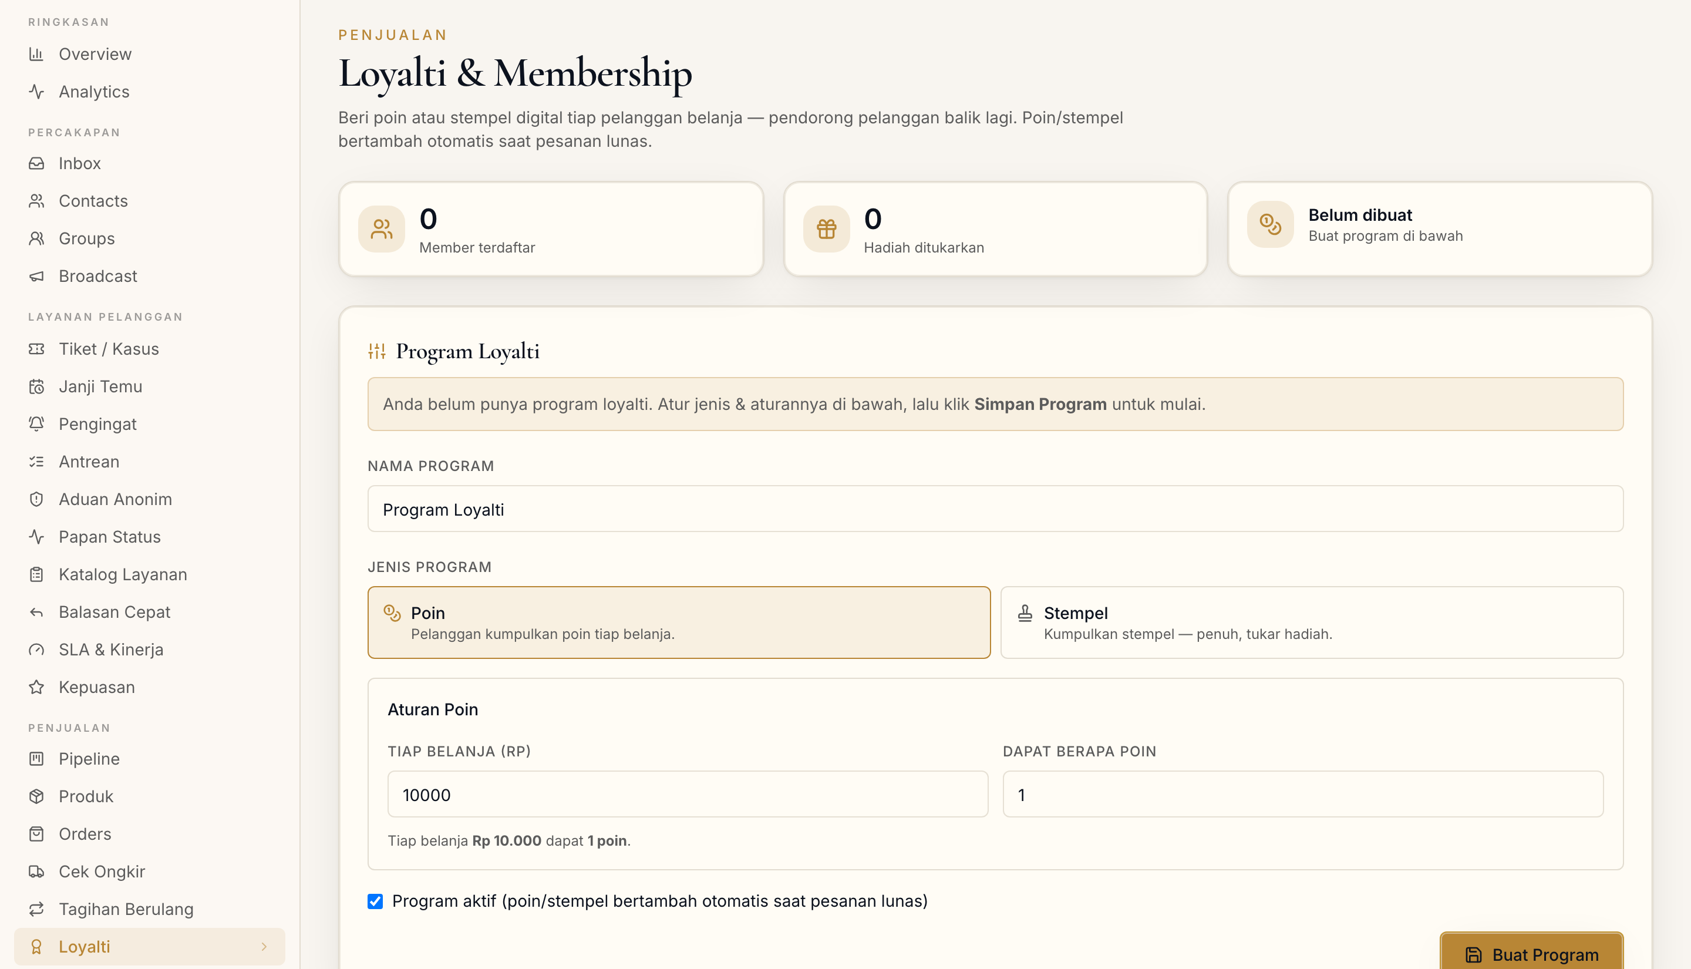Viewport: 1691px width, 969px height.
Task: Click the 'Hadiah ditukarkan' label
Action: [924, 248]
